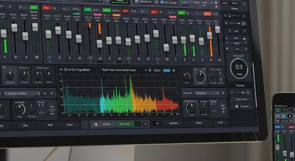295x161 pixels.
Task: Click the round icon after the long right arrow
Action: click(243, 23)
